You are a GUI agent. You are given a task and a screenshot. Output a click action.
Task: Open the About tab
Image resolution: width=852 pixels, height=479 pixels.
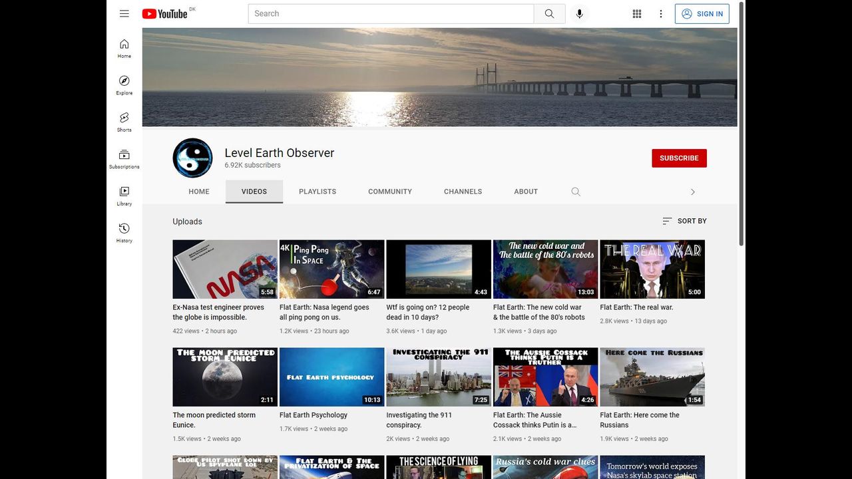(x=526, y=192)
